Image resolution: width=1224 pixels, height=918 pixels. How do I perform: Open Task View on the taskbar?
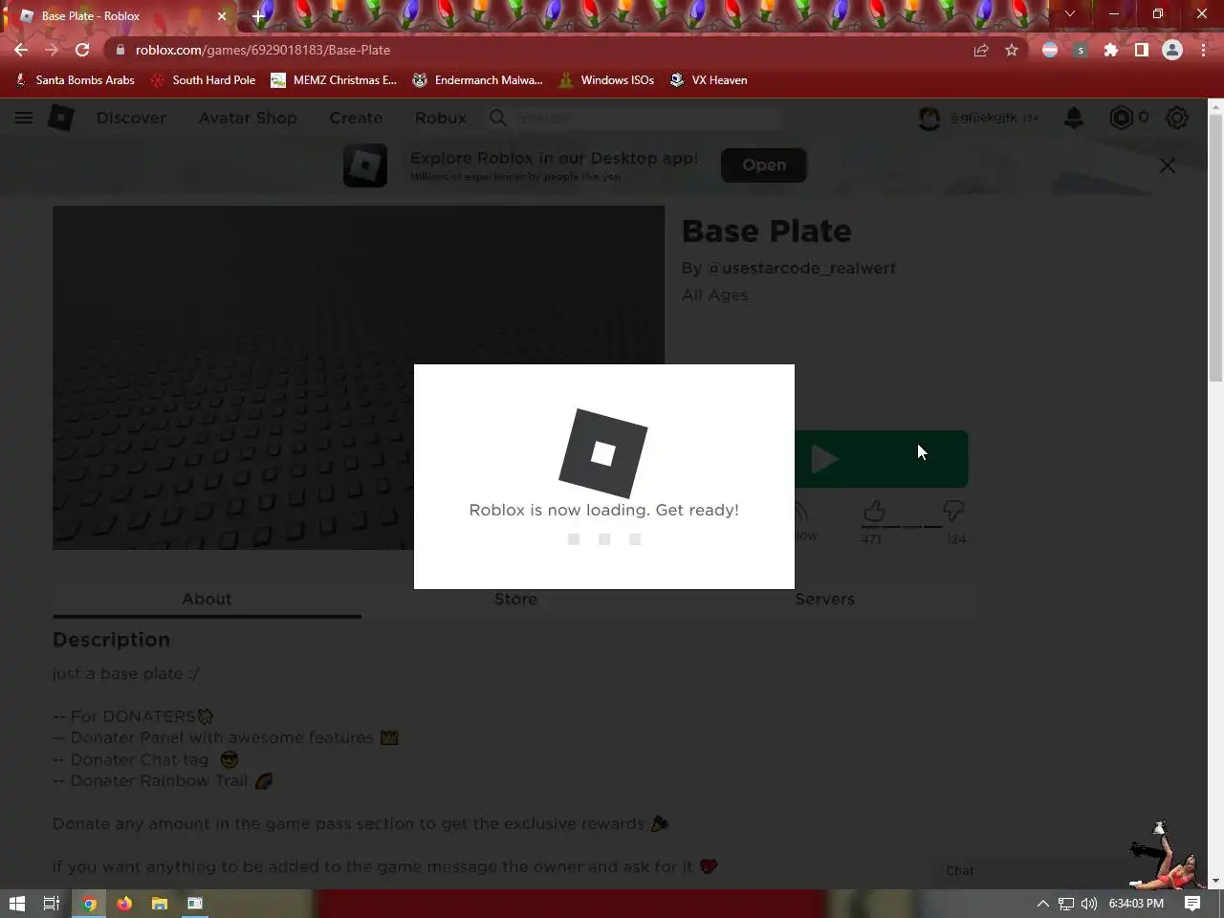tap(52, 904)
